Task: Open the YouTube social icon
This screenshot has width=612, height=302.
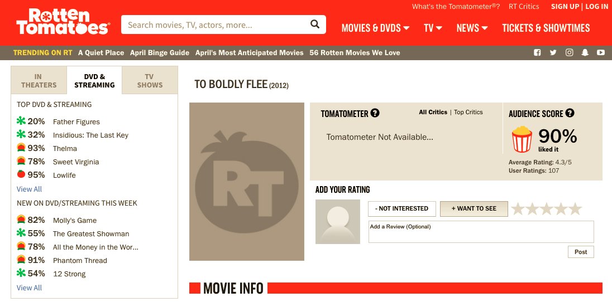Action: pyautogui.click(x=601, y=52)
